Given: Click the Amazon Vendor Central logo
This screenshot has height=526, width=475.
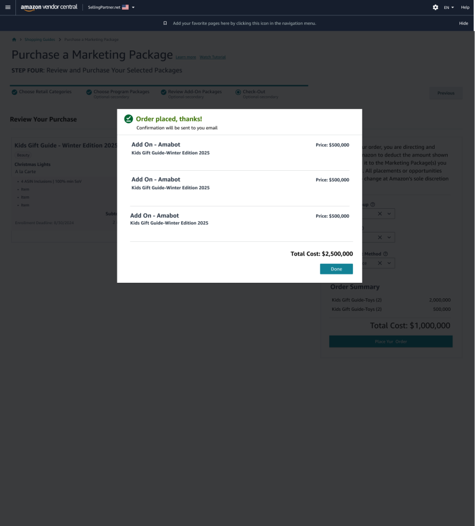Looking at the screenshot, I should point(49,7).
